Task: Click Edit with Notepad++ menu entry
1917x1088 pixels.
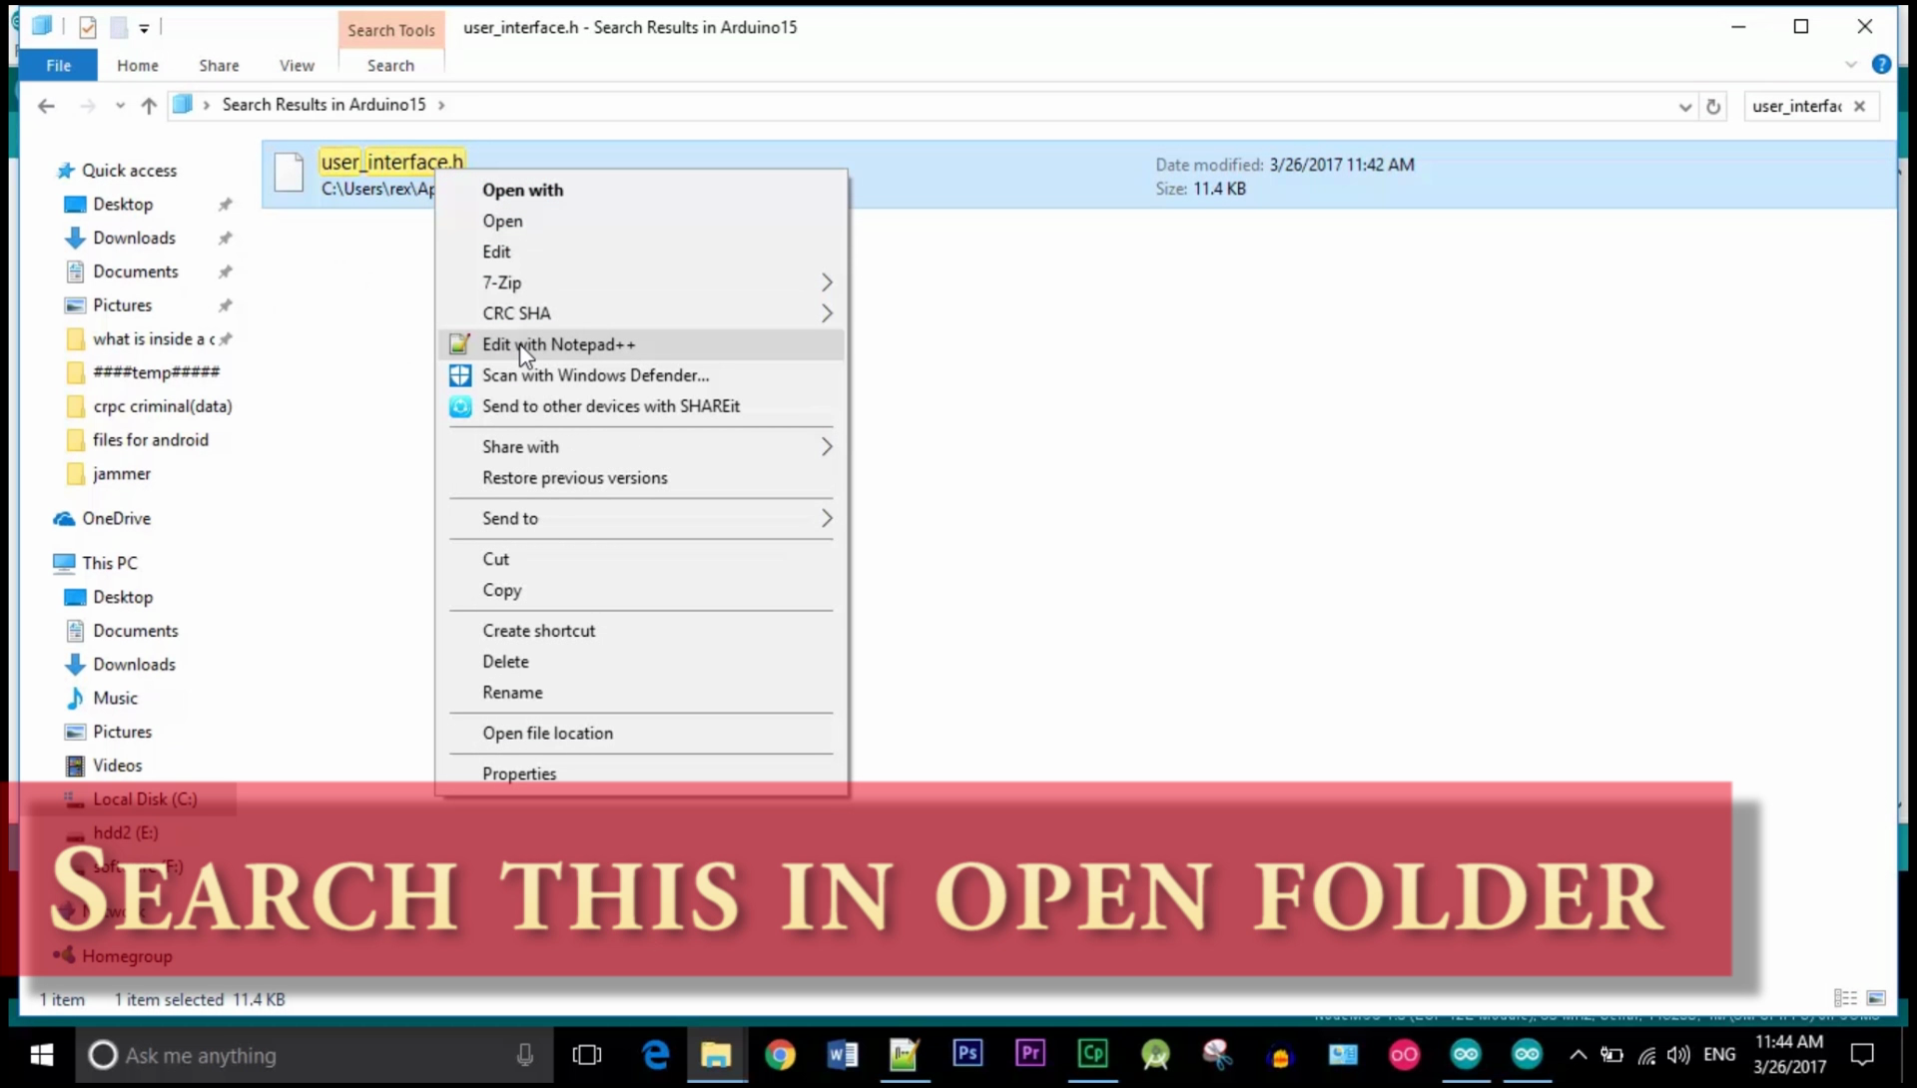Action: [559, 344]
